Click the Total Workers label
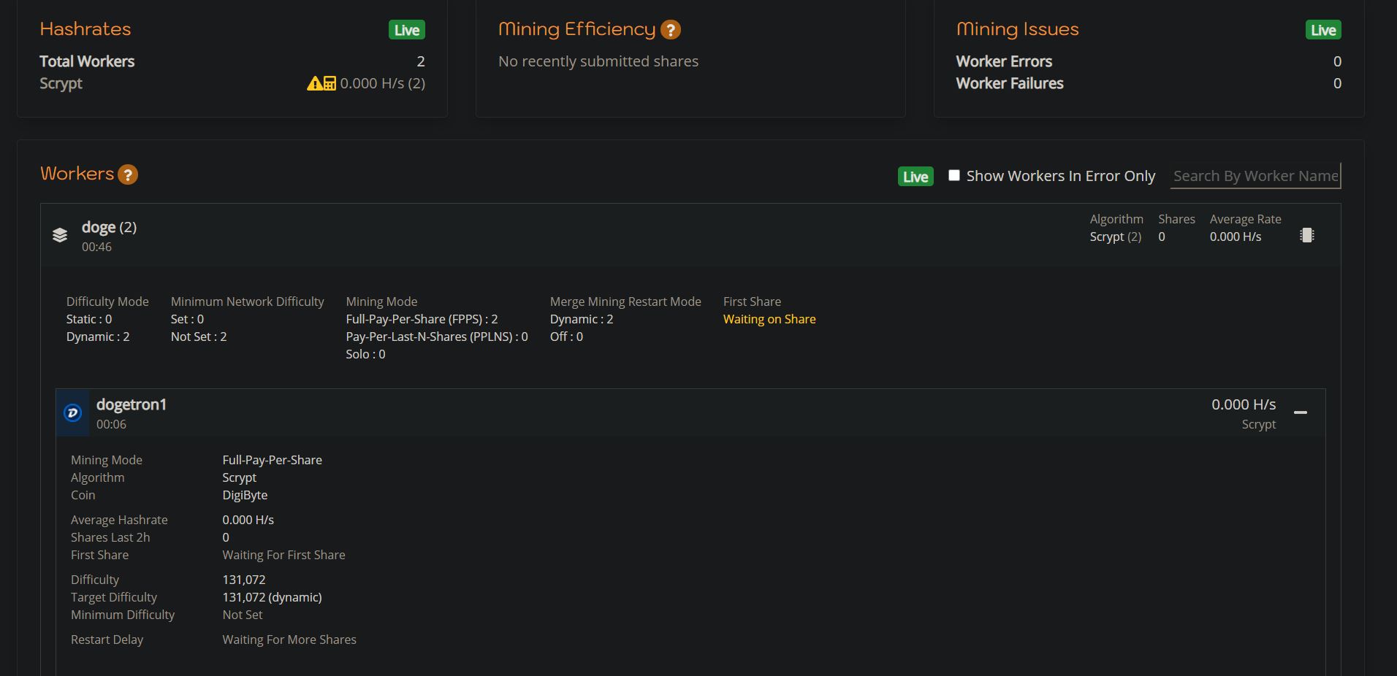The height and width of the screenshot is (676, 1397). pos(87,61)
